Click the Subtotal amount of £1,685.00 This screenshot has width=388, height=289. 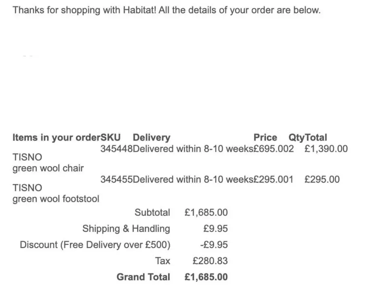pyautogui.click(x=206, y=212)
